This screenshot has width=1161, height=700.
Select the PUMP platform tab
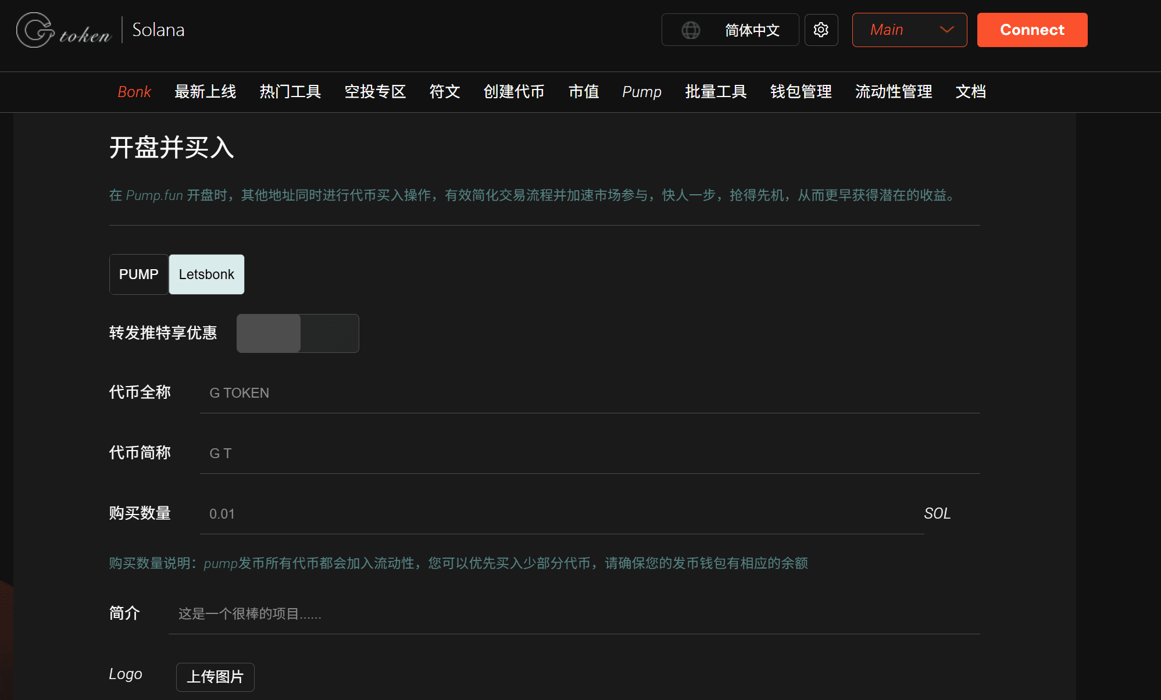[x=139, y=274]
